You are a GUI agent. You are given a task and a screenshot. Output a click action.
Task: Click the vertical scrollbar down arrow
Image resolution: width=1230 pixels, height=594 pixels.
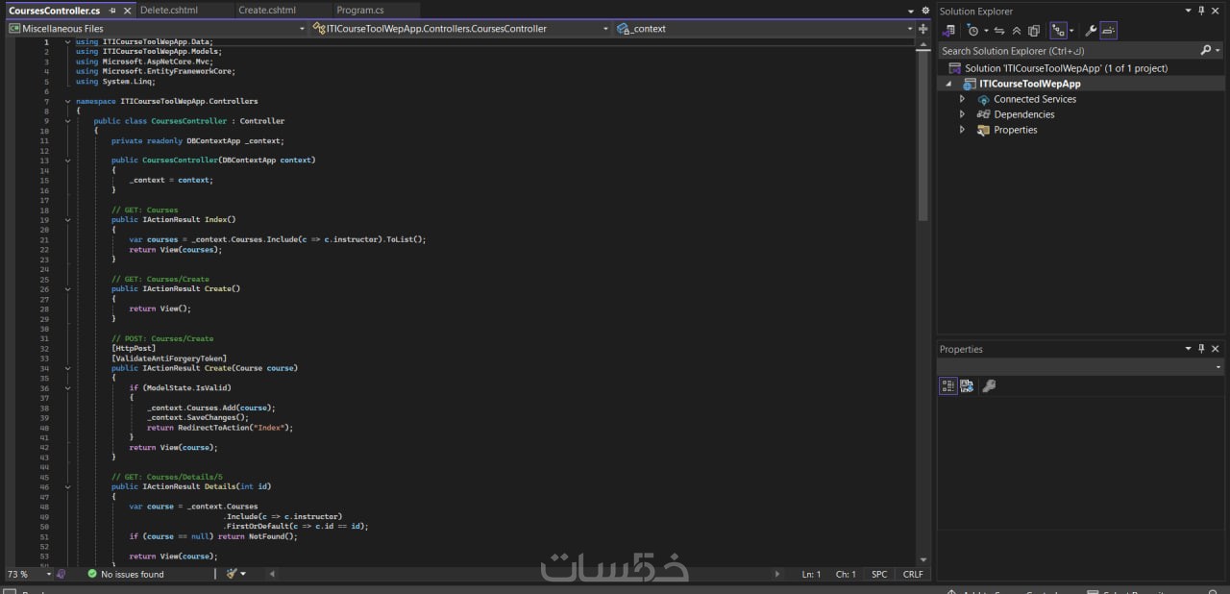pos(923,559)
